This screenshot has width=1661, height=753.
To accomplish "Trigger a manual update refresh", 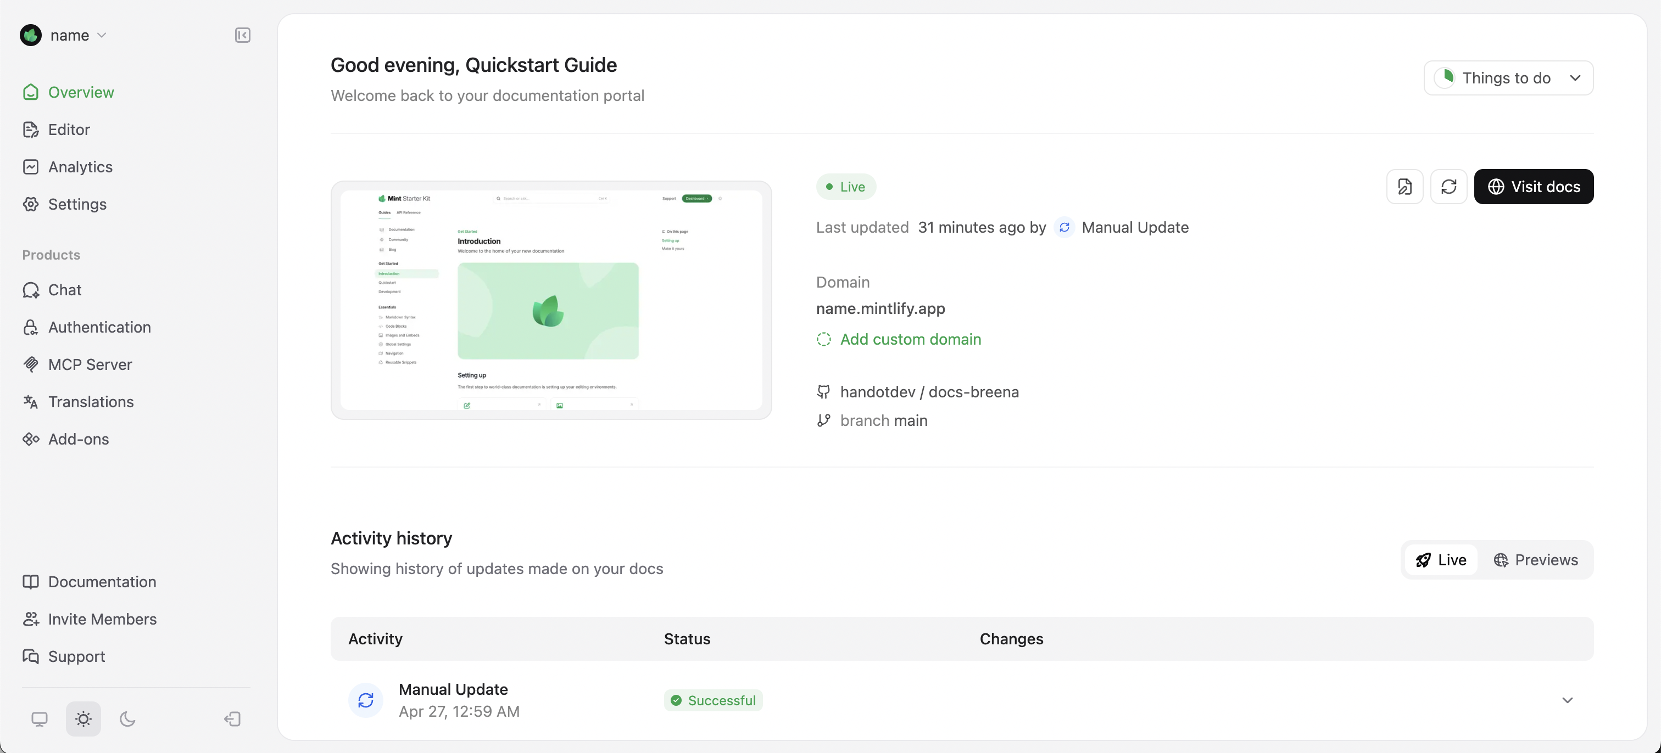I will (x=1449, y=186).
